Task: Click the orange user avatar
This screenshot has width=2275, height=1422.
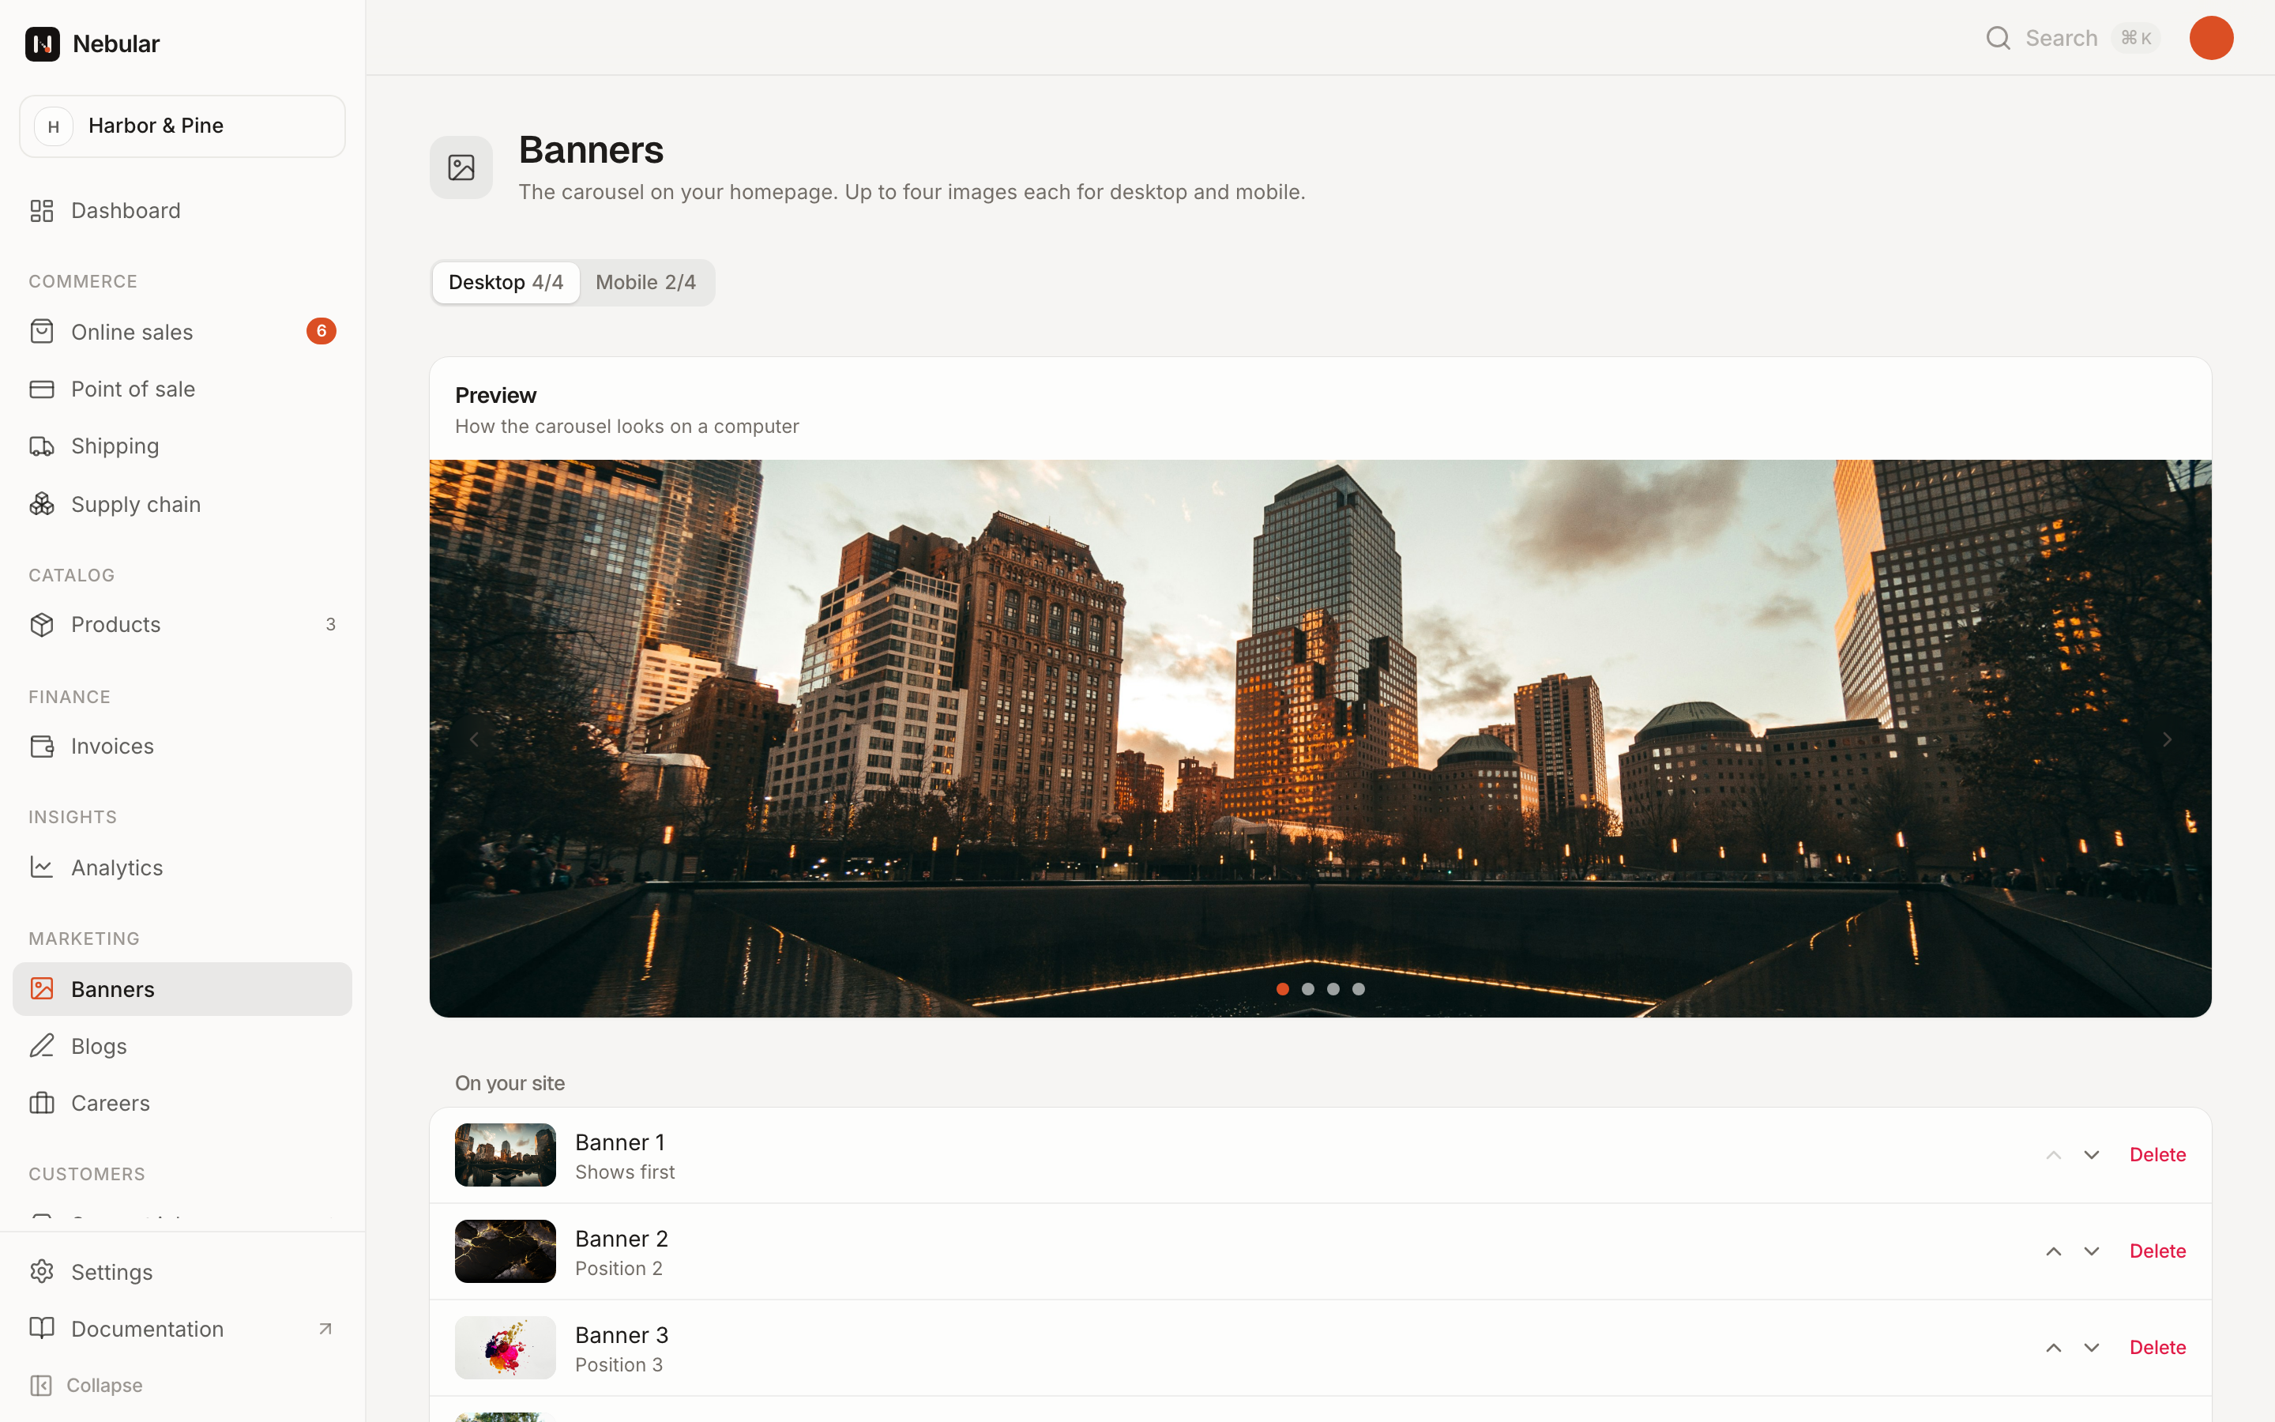Action: click(2211, 38)
